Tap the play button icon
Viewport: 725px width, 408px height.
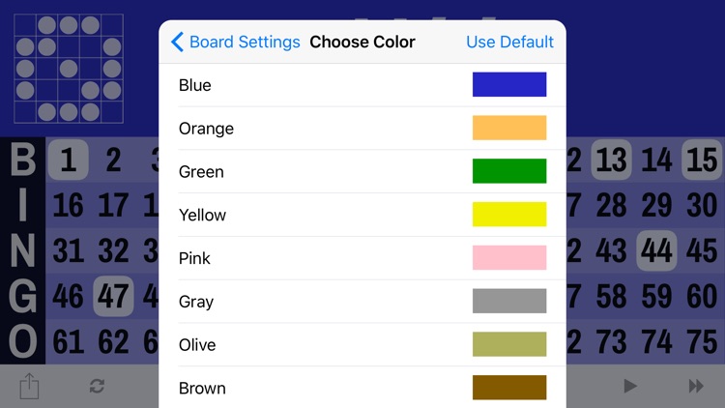(x=629, y=386)
